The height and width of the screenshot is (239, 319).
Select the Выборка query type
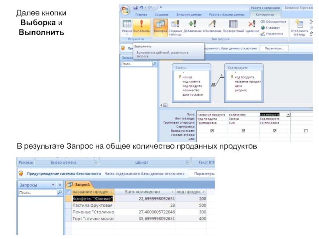point(161,27)
